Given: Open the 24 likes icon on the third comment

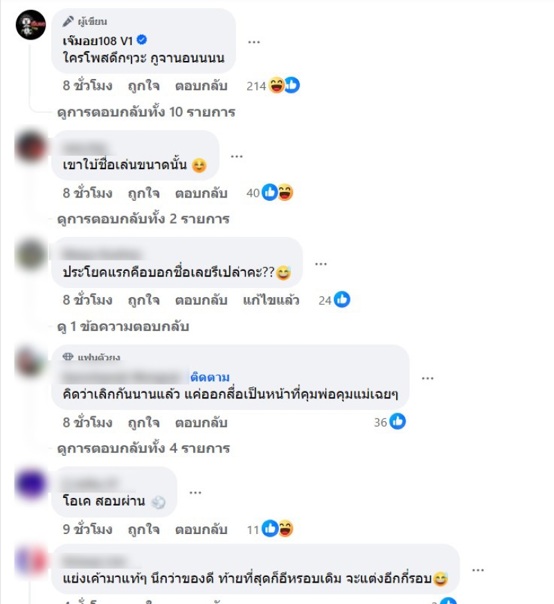Looking at the screenshot, I should click(342, 300).
